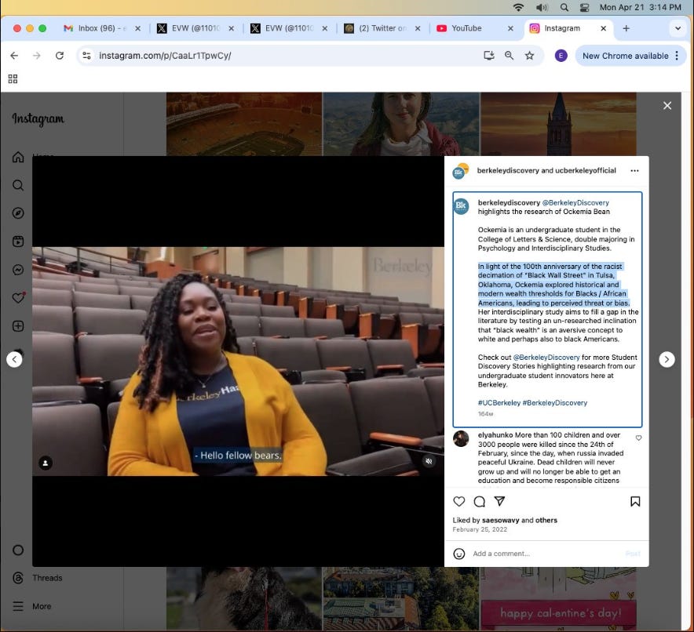
Task: Open a new browser tab
Action: click(626, 28)
